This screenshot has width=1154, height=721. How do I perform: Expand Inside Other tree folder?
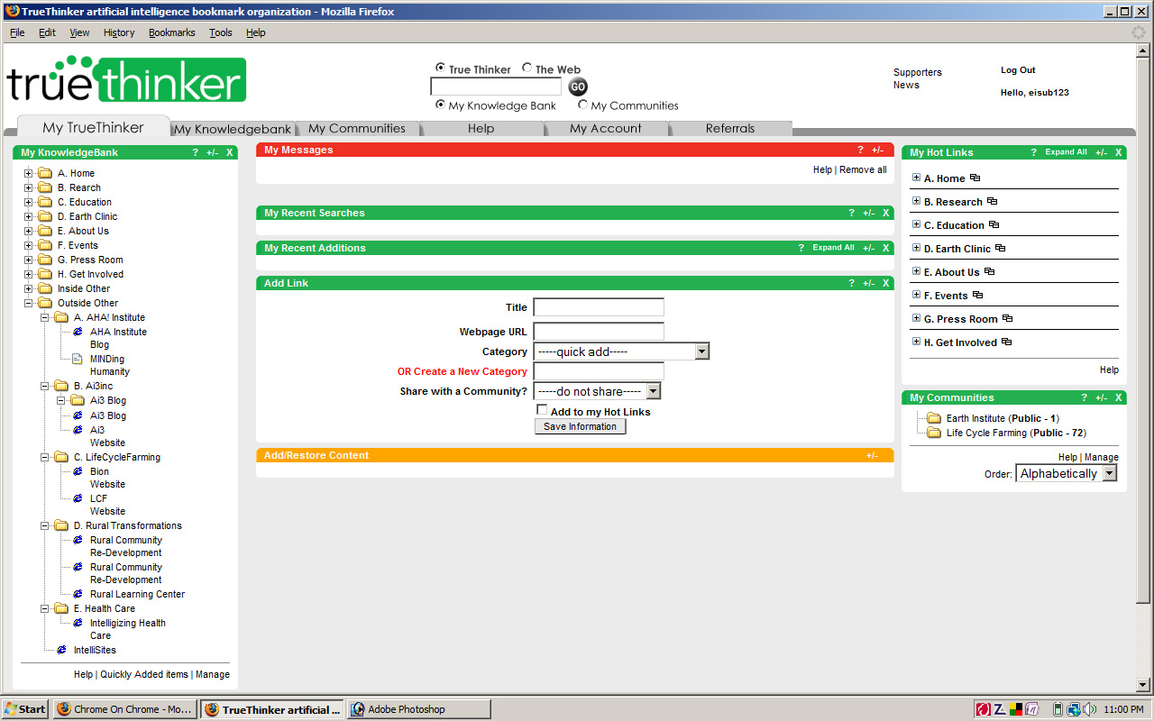coord(29,289)
